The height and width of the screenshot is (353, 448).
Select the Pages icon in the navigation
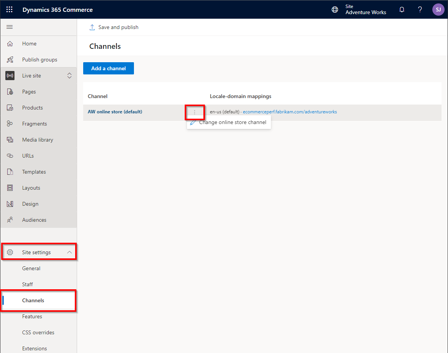[x=10, y=92]
